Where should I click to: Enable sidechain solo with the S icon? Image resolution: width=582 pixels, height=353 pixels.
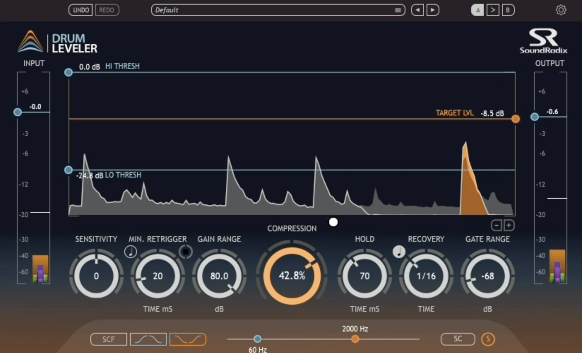point(488,339)
